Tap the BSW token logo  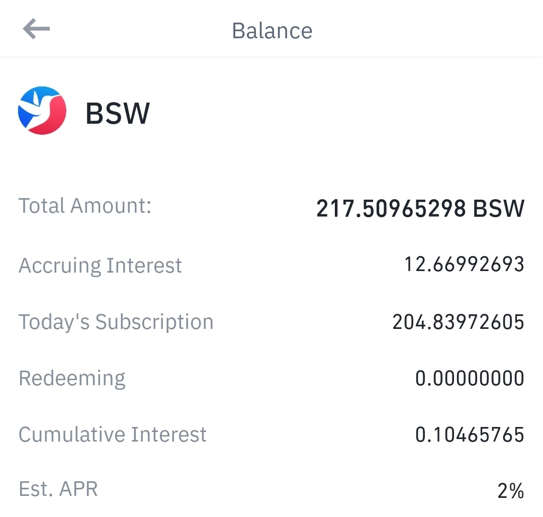coord(42,111)
